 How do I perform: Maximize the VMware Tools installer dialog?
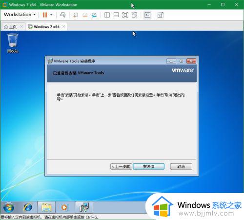(181, 61)
